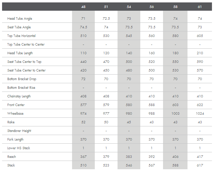Click the size 61 column header
The height and width of the screenshot is (172, 213).
pyautogui.click(x=200, y=7)
